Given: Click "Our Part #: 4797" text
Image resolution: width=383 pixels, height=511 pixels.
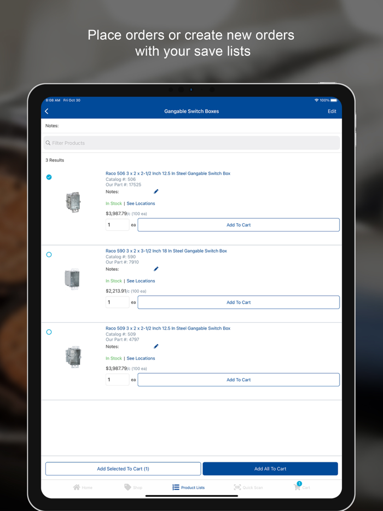Looking at the screenshot, I should click(x=123, y=340).
